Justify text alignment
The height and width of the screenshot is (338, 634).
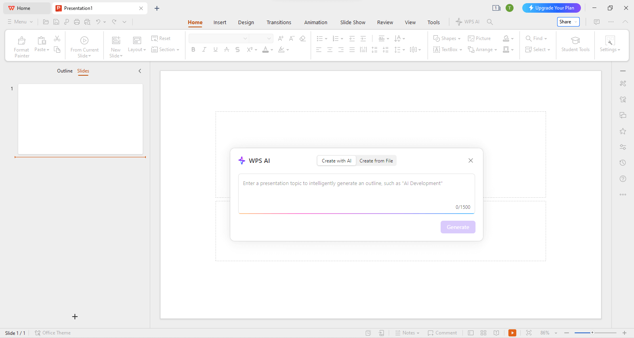(352, 50)
